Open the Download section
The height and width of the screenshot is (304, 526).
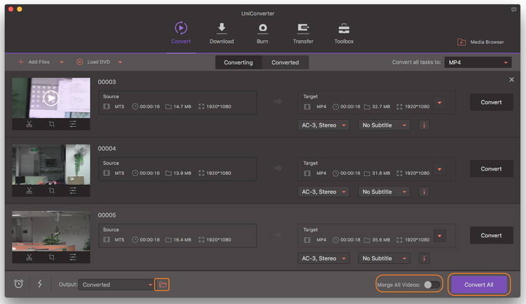point(222,33)
